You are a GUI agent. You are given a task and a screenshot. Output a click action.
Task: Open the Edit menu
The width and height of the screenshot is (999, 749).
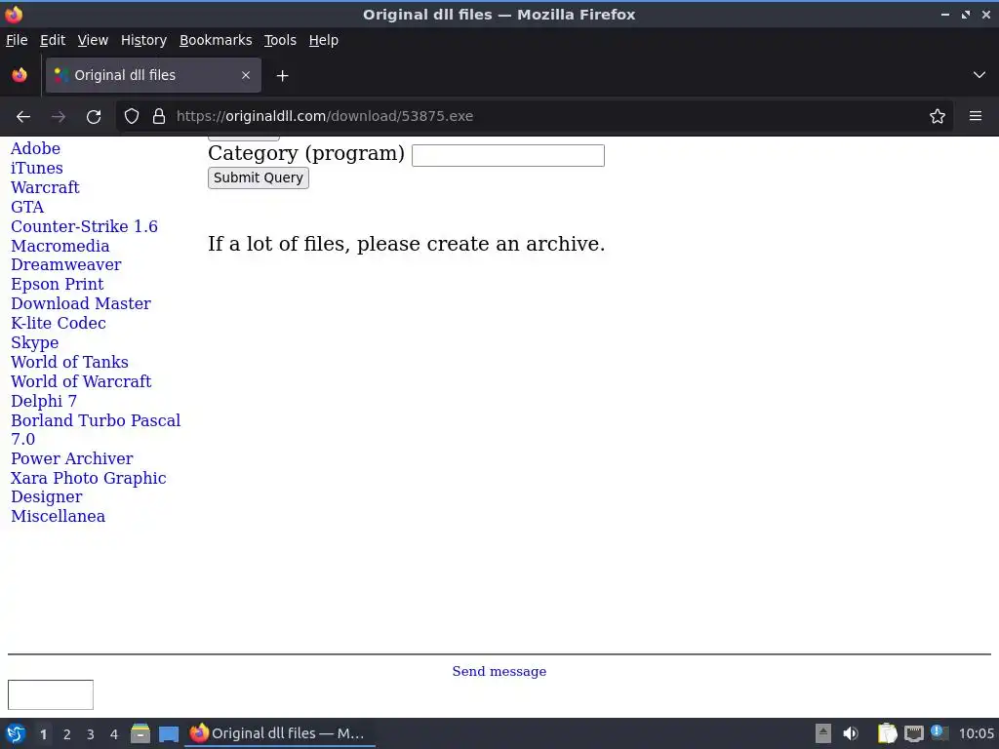[53, 40]
